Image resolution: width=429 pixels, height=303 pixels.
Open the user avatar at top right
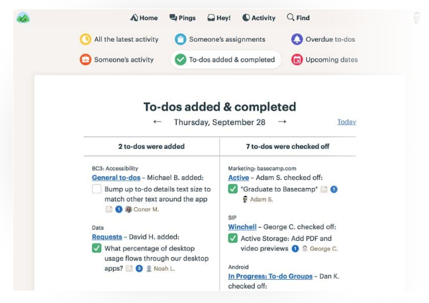pos(416,18)
